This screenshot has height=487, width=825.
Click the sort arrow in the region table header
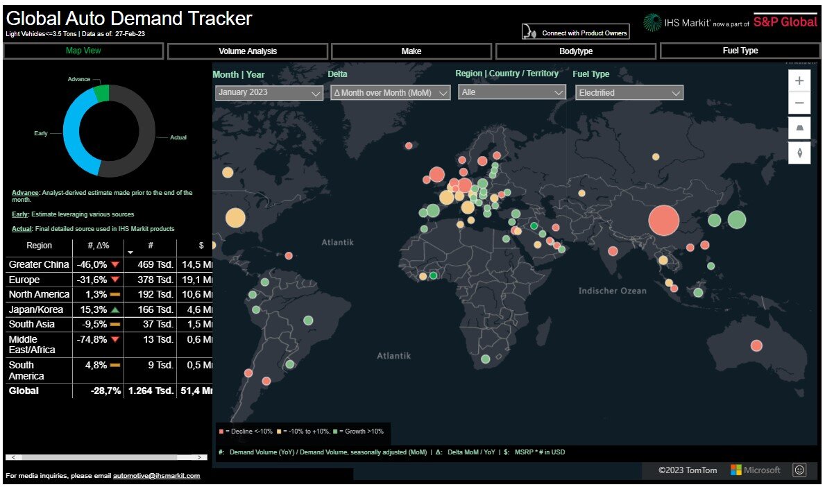click(x=130, y=253)
